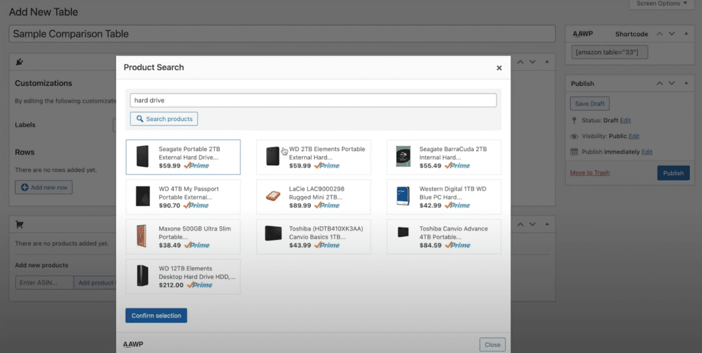Edit the Draft status
Image resolution: width=702 pixels, height=353 pixels.
point(625,120)
